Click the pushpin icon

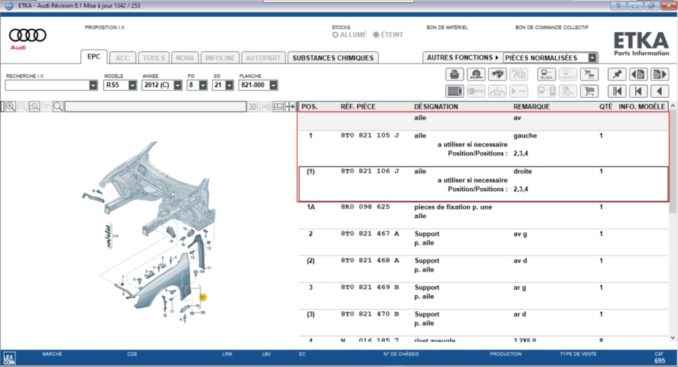pos(617,74)
